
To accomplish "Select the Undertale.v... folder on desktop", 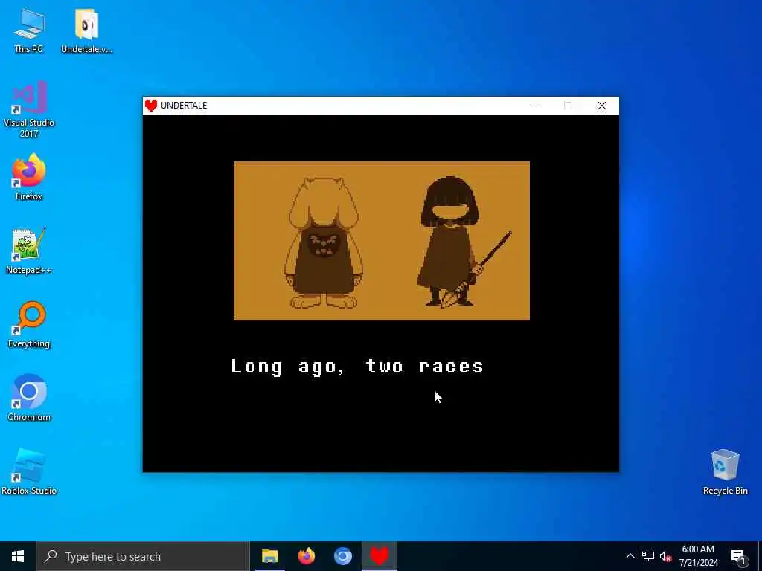I will [x=86, y=30].
